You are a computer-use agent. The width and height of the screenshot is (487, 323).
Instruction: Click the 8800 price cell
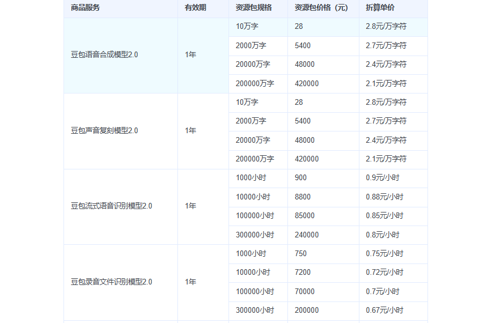pyautogui.click(x=323, y=197)
